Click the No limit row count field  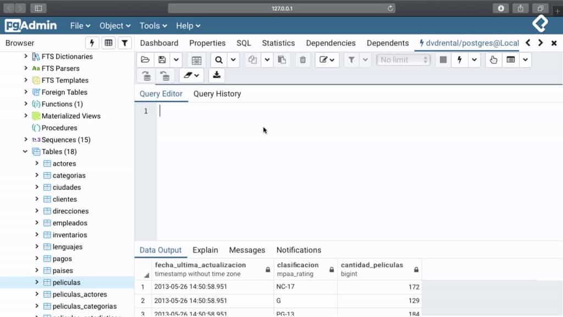click(403, 59)
